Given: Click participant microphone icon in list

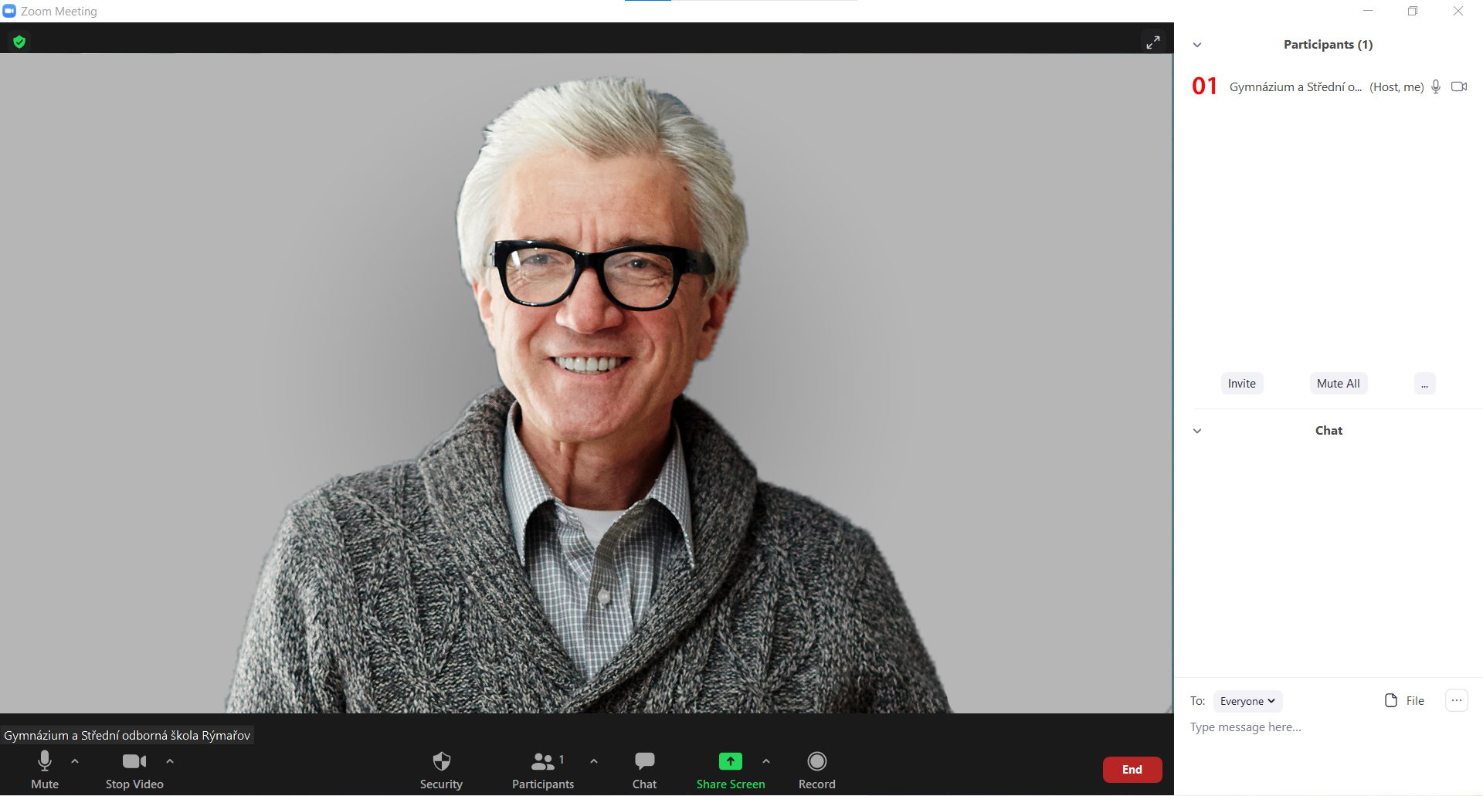Looking at the screenshot, I should 1436,86.
